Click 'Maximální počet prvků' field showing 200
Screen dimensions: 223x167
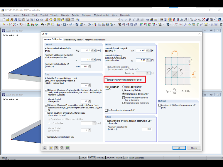pos(147,129)
